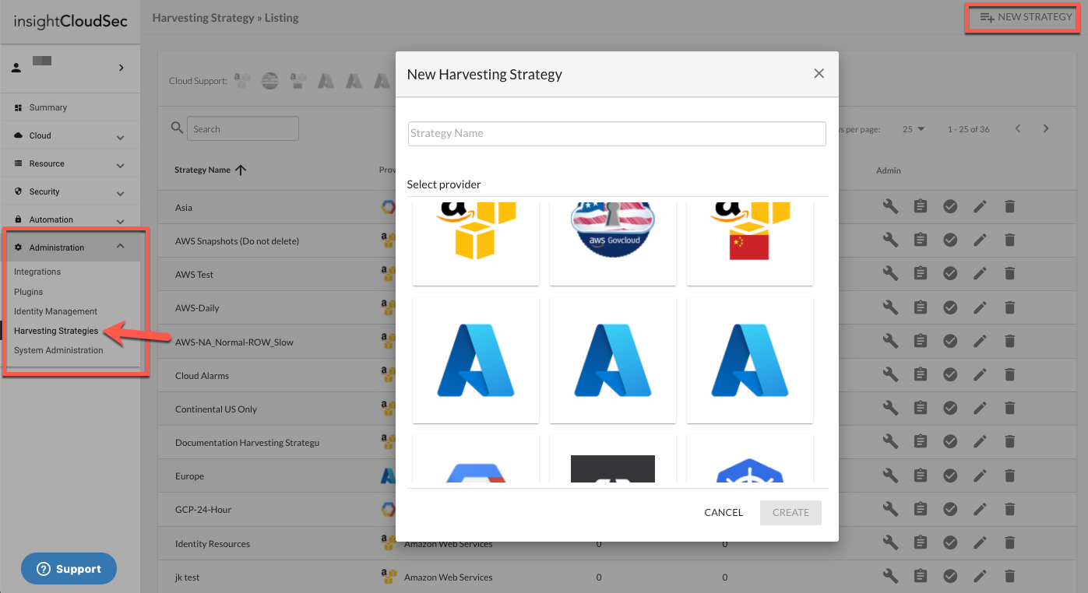
Task: Go to the previous page of strategies
Action: point(1018,128)
